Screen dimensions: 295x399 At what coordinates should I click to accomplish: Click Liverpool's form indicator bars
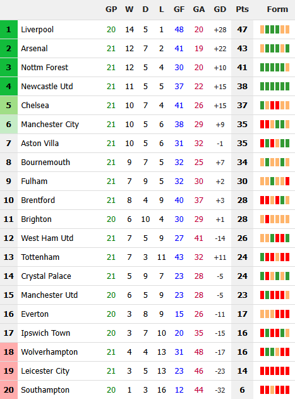(275, 30)
